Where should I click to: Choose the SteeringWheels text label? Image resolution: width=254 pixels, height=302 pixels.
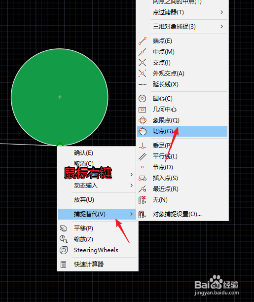point(96,250)
